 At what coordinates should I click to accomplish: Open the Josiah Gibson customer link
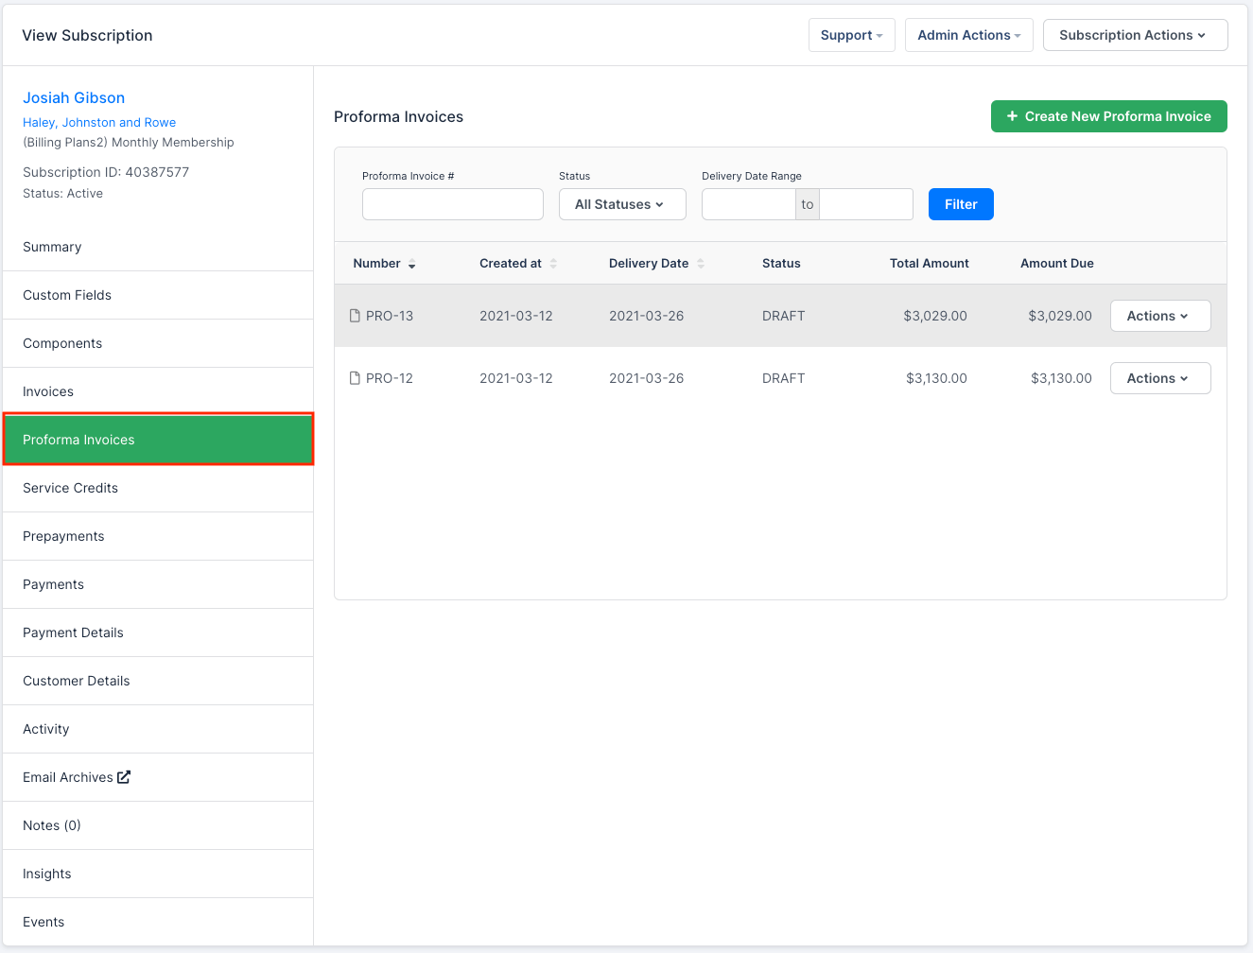click(x=74, y=97)
